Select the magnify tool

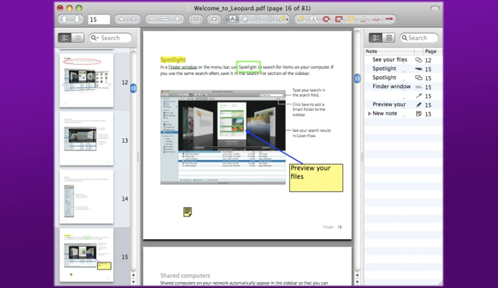click(x=257, y=20)
